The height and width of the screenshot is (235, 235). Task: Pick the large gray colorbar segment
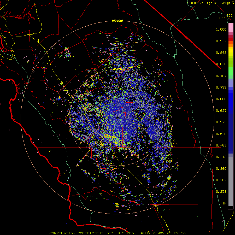(x=231, y=181)
